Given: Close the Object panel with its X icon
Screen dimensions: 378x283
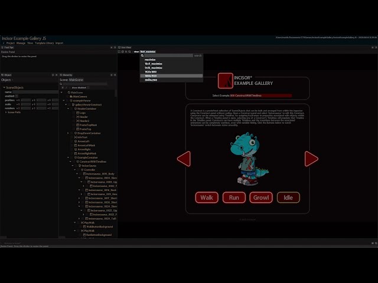Looking at the screenshot, I should (57, 75).
